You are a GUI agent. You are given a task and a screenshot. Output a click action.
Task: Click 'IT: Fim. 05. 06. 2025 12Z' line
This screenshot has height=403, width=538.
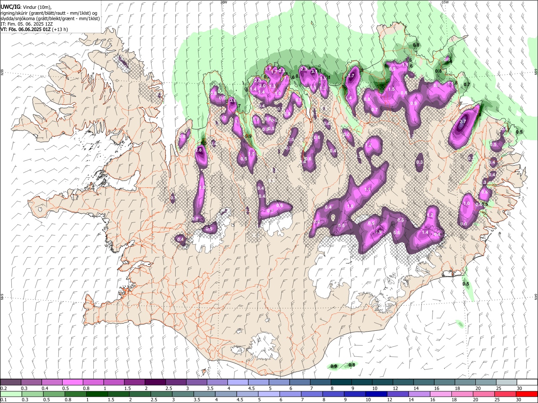(x=27, y=24)
